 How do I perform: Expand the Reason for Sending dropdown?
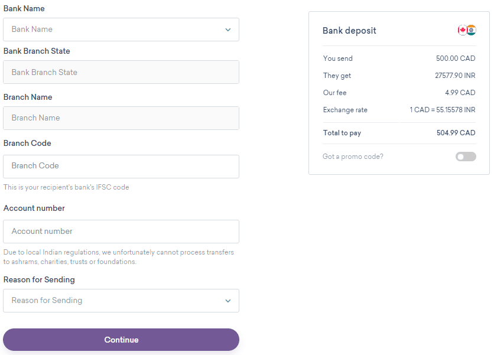(x=121, y=301)
